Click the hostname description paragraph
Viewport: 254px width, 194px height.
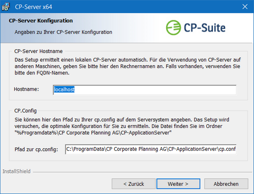[128, 66]
